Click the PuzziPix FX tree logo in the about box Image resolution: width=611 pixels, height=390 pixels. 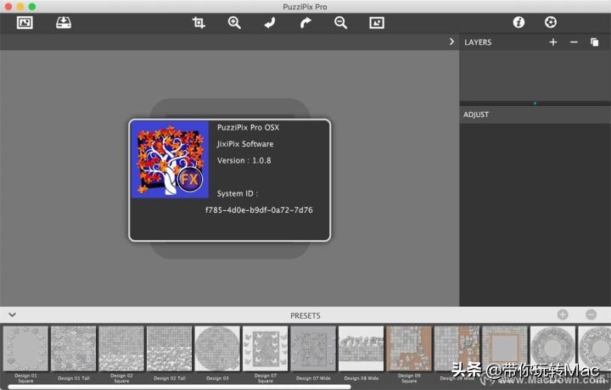click(x=171, y=159)
